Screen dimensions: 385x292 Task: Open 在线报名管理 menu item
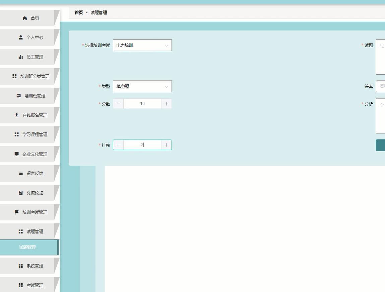(x=29, y=115)
